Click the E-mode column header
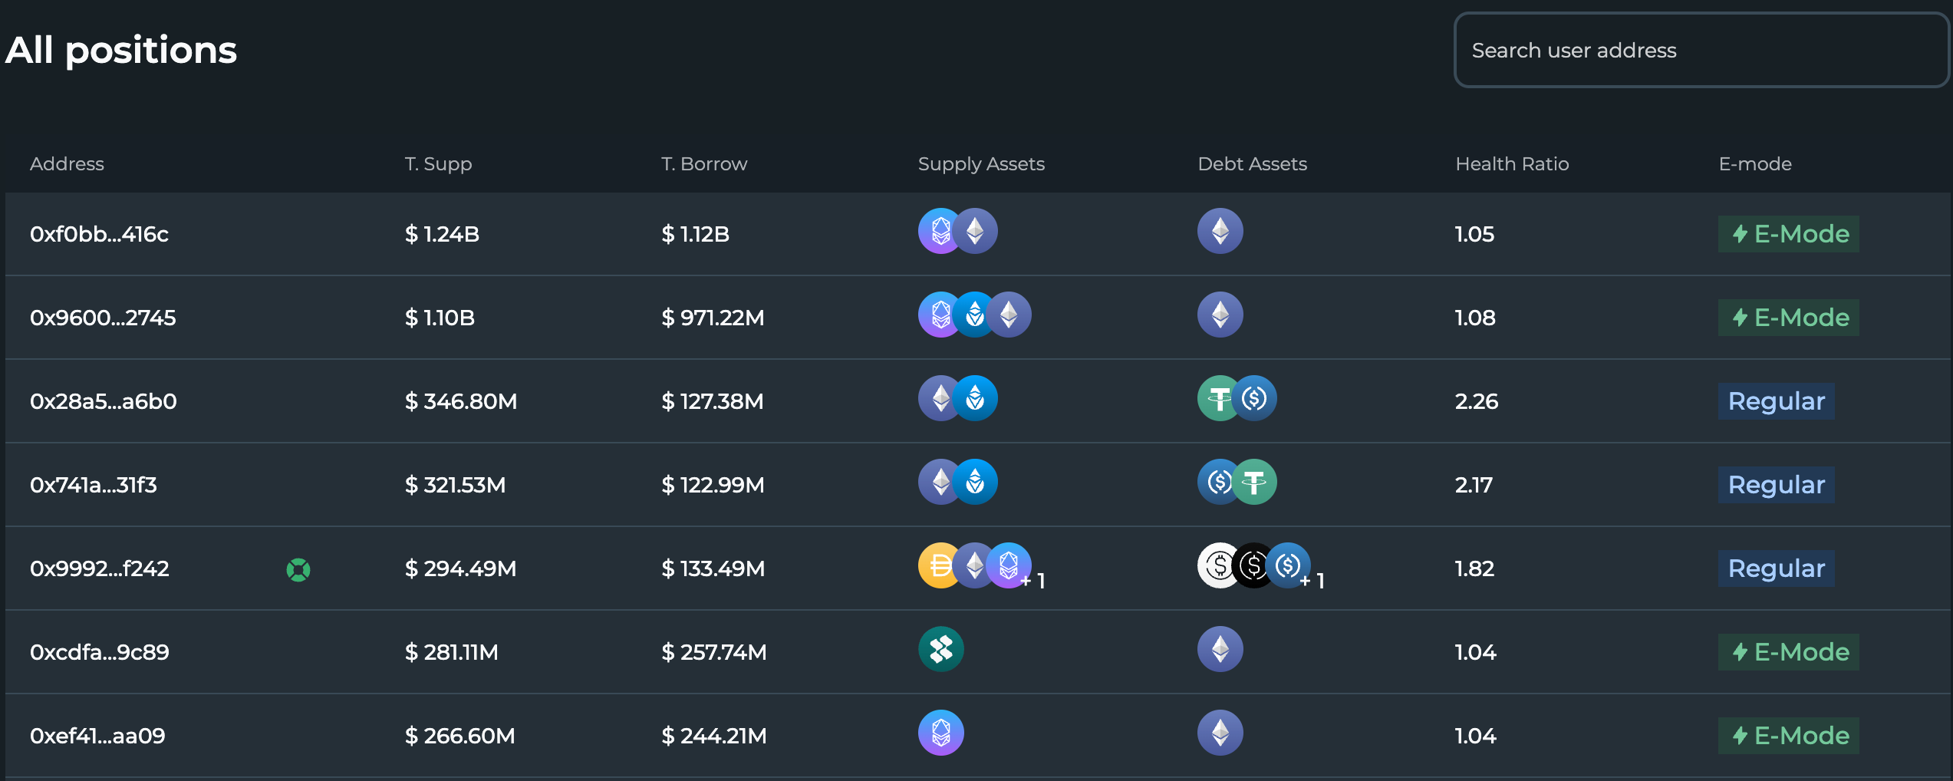 tap(1754, 164)
